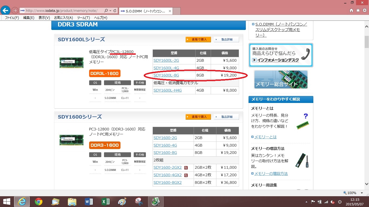
Task: Open the メモリー総合サイト banner
Action: (281, 80)
